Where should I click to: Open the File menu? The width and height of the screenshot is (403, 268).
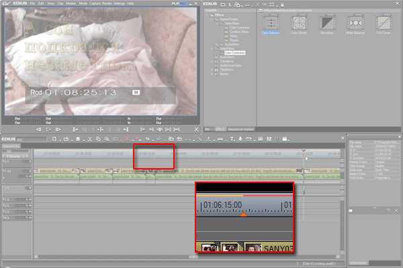(32, 3)
